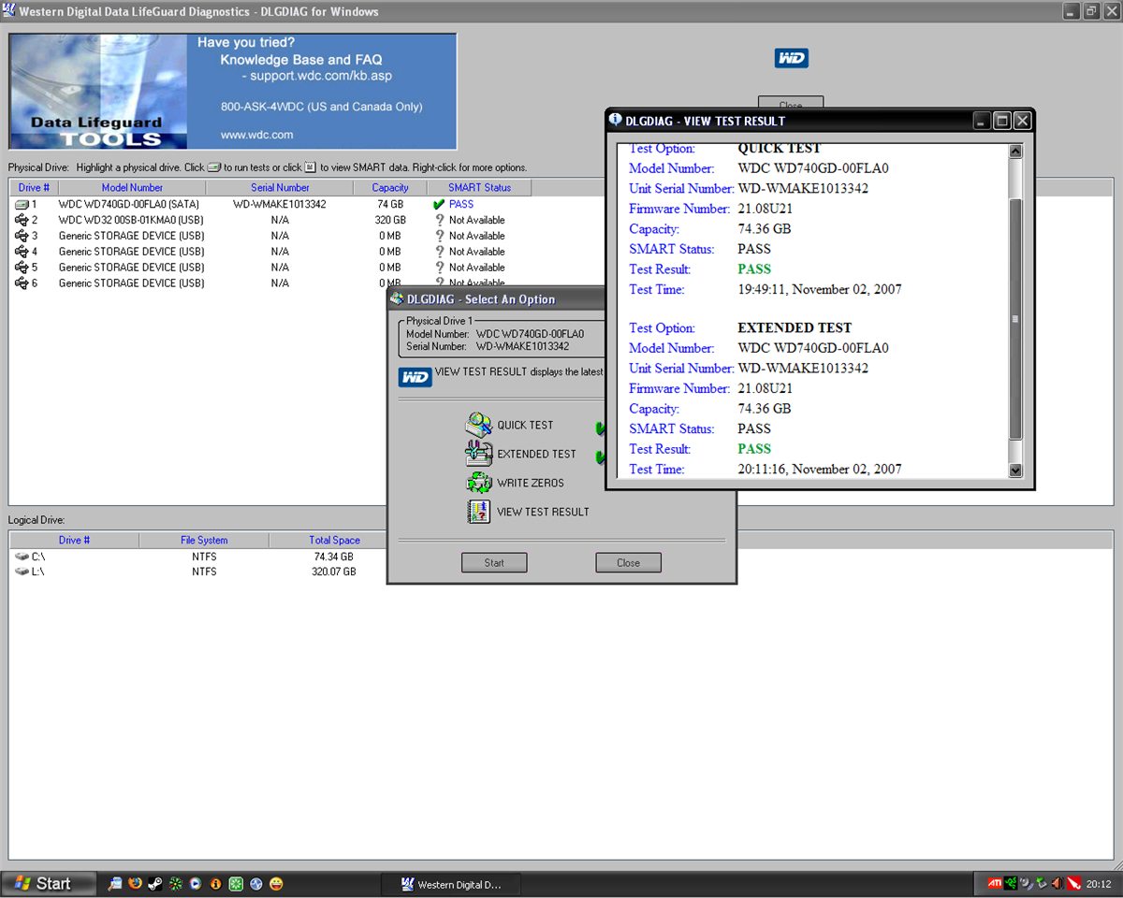
Task: Click the L:\ logical drive icon
Action: click(x=22, y=572)
